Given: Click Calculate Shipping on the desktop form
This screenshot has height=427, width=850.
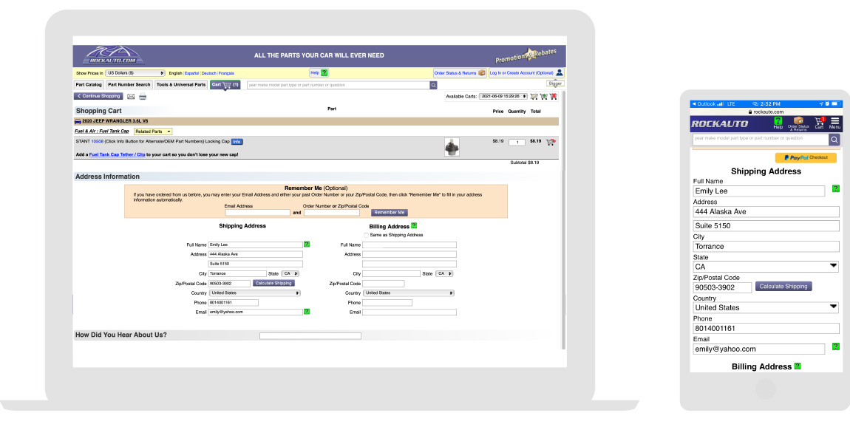Looking at the screenshot, I should [273, 284].
